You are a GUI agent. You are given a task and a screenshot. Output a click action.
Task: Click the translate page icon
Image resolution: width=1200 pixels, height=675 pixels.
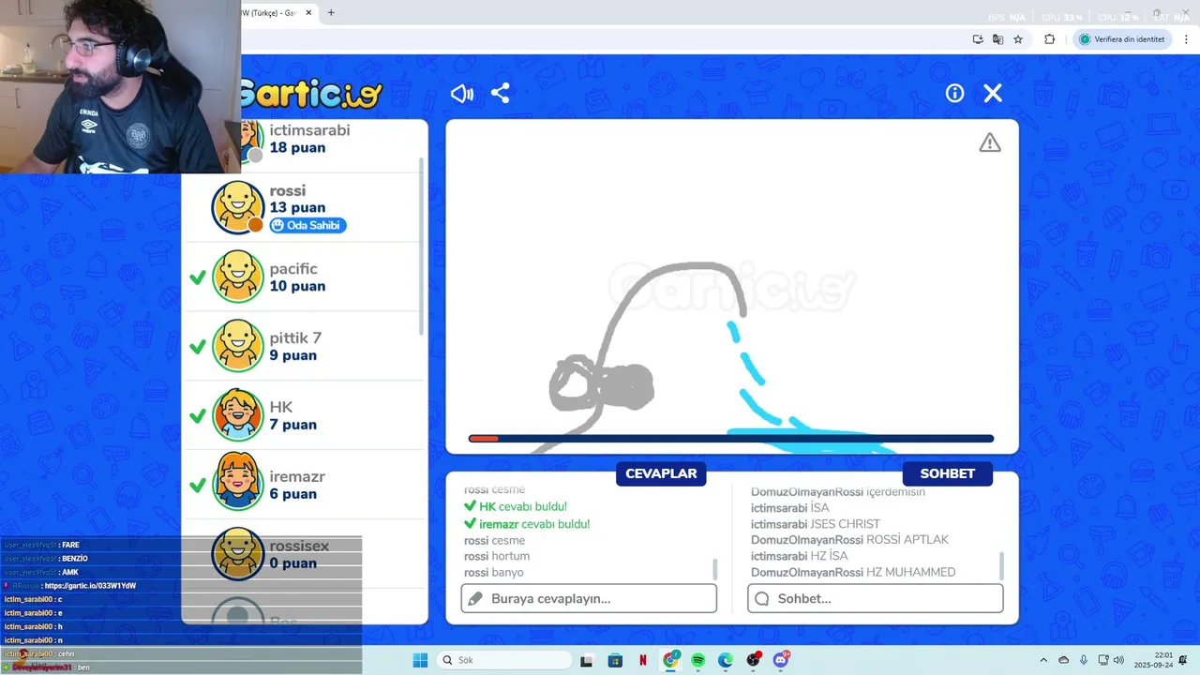(997, 39)
